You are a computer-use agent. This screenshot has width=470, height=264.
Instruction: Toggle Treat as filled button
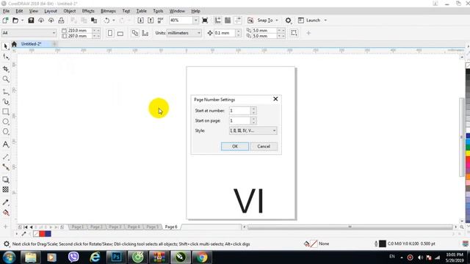(x=294, y=33)
